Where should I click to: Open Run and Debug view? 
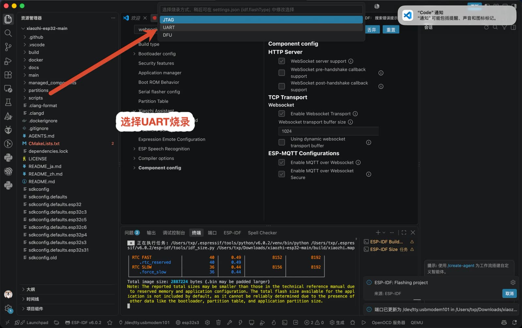tap(8, 61)
